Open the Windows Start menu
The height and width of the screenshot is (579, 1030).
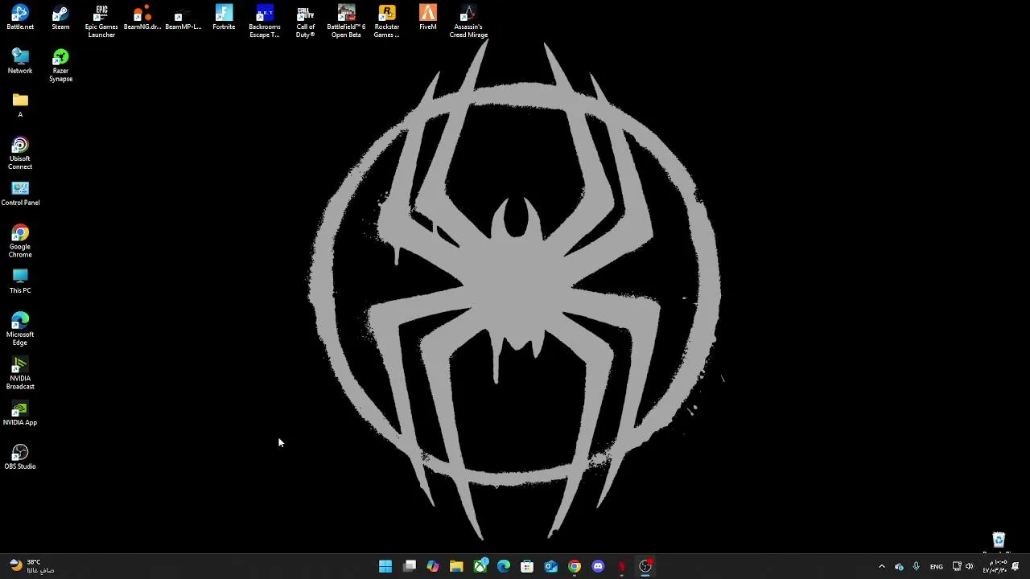pyautogui.click(x=385, y=566)
